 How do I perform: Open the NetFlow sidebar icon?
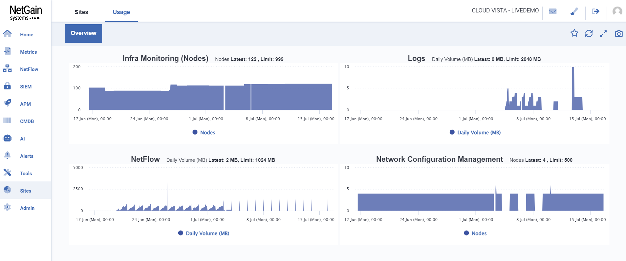7,69
